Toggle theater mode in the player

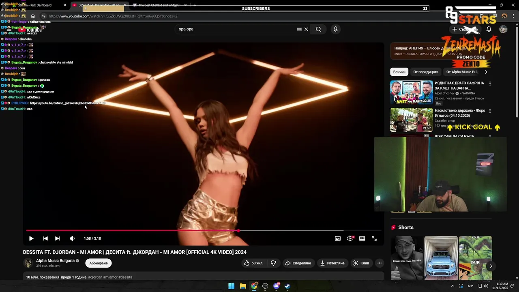362,238
